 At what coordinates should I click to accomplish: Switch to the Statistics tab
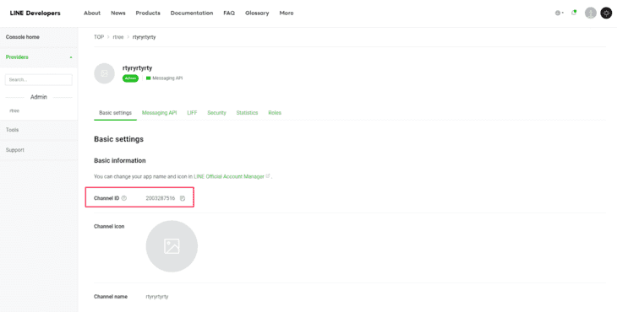coord(247,113)
